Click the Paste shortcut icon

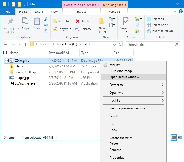point(46,31)
